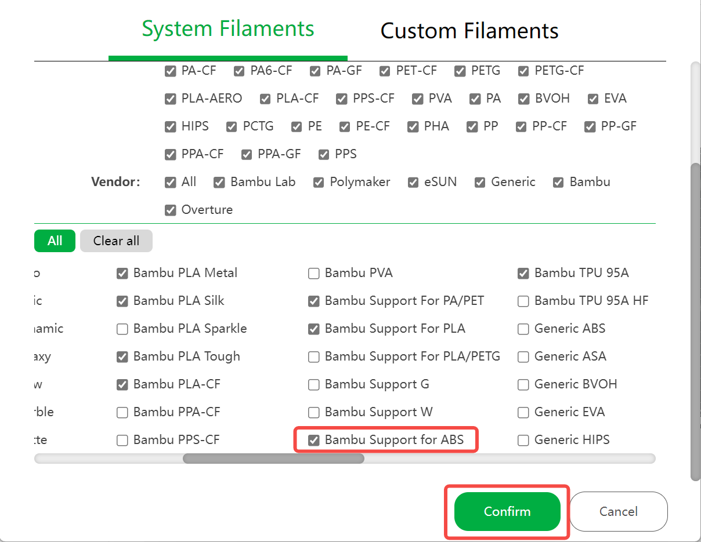Toggle the PVA type checkbox
This screenshot has width=701, height=542.
point(417,99)
